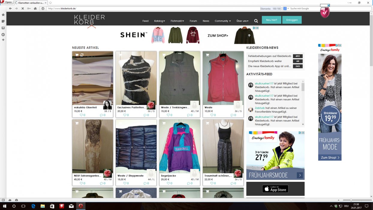
Task: Like the red Weste with heart icon
Action: [x=212, y=115]
